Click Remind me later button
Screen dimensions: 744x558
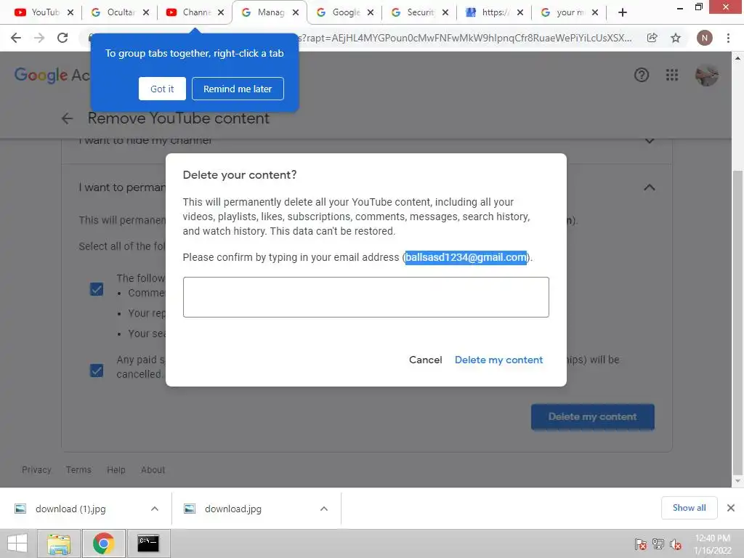[238, 89]
